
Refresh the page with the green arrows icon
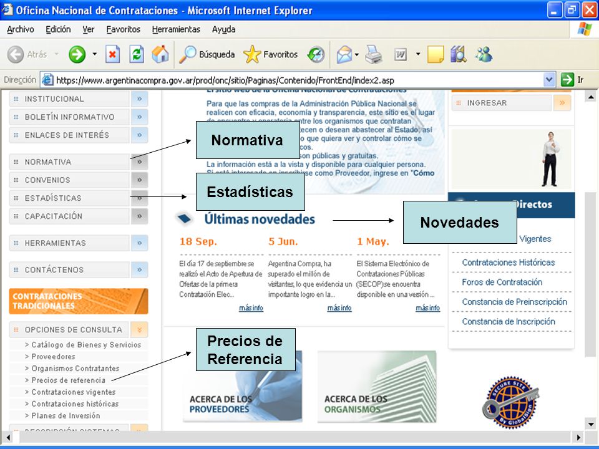coord(137,54)
